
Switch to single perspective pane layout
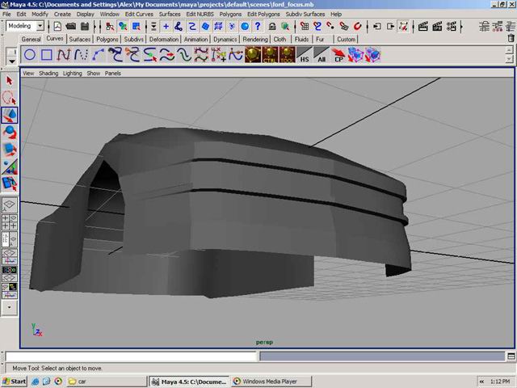tap(10, 206)
